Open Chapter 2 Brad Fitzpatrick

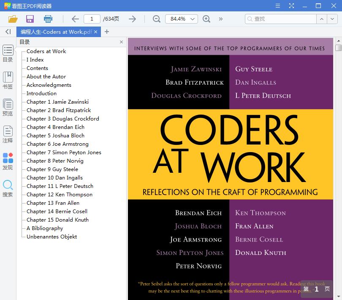pyautogui.click(x=59, y=110)
